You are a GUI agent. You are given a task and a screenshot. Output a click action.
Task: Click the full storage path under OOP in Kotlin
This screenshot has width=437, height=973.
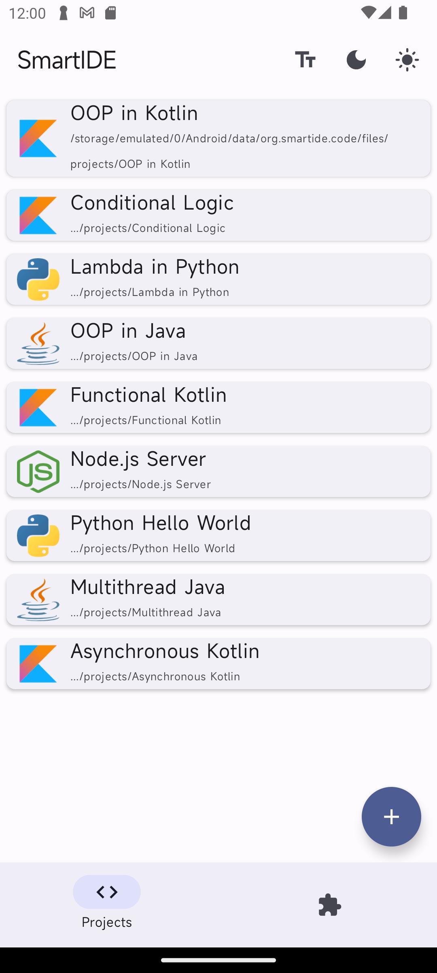click(x=229, y=151)
